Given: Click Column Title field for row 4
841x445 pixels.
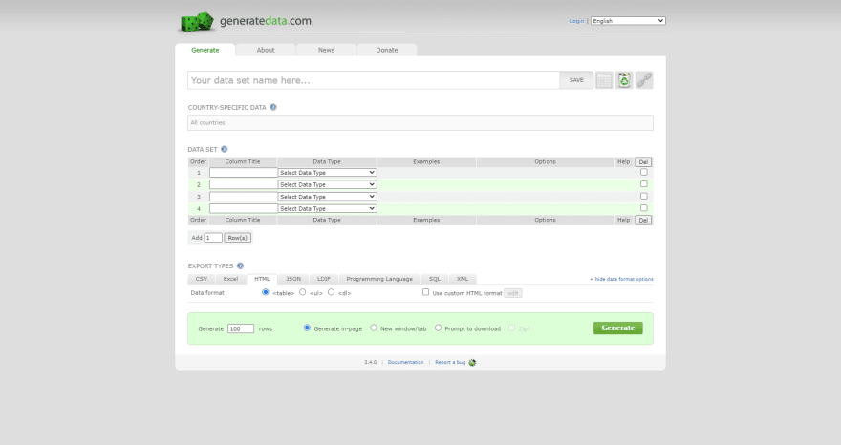Looking at the screenshot, I should (244, 208).
